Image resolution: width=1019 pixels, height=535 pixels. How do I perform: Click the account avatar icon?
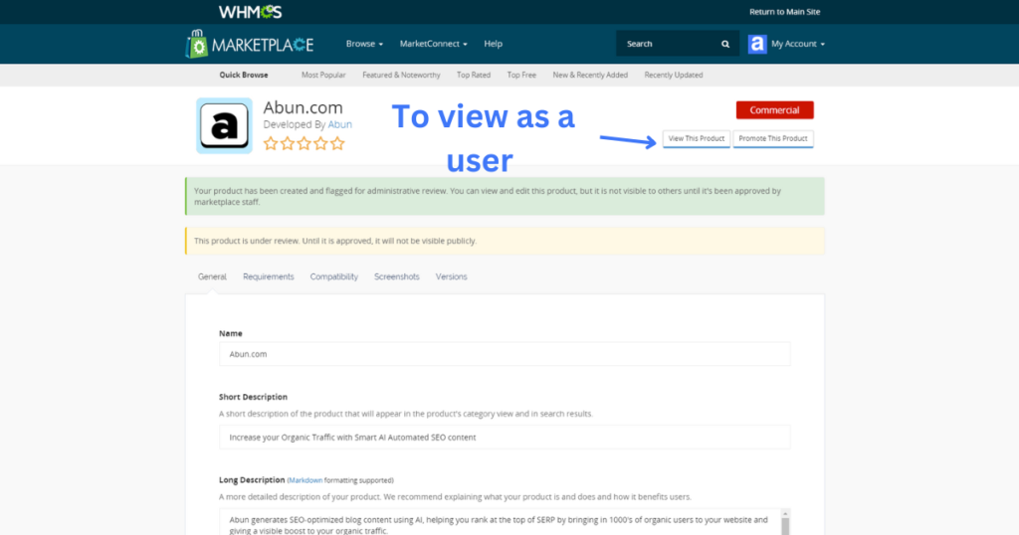(757, 44)
